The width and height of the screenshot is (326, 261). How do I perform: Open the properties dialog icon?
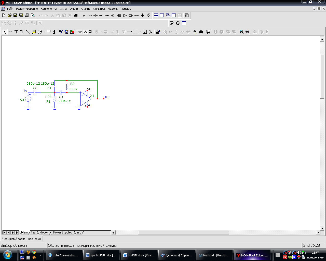158,32
